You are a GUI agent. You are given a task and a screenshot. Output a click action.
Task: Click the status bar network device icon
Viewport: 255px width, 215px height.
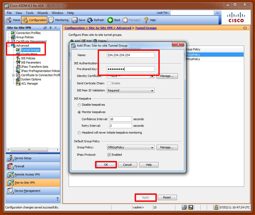coord(184,207)
